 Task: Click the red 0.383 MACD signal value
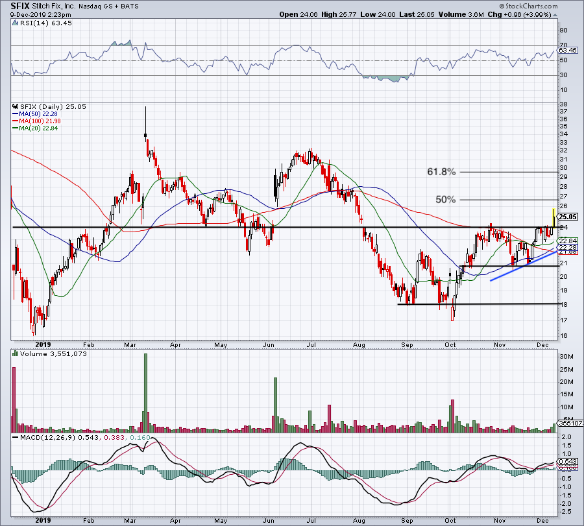(113, 437)
